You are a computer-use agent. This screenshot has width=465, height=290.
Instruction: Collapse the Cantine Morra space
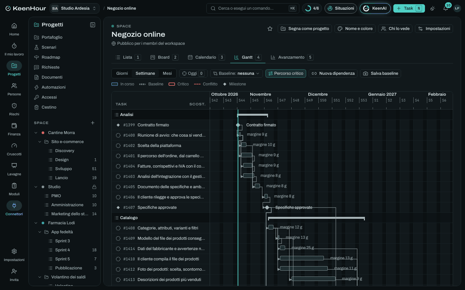(36, 133)
